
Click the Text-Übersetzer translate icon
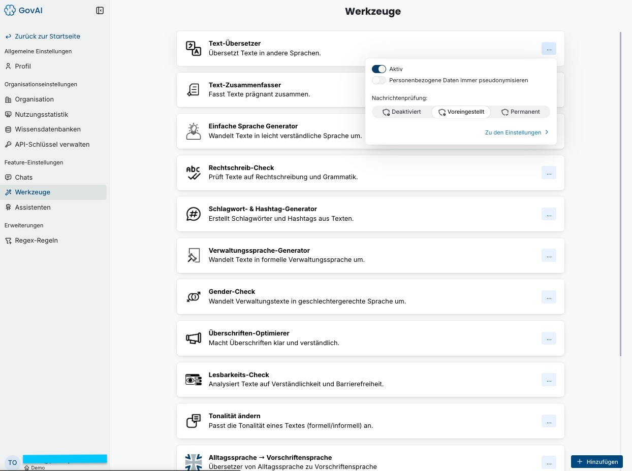pyautogui.click(x=194, y=48)
